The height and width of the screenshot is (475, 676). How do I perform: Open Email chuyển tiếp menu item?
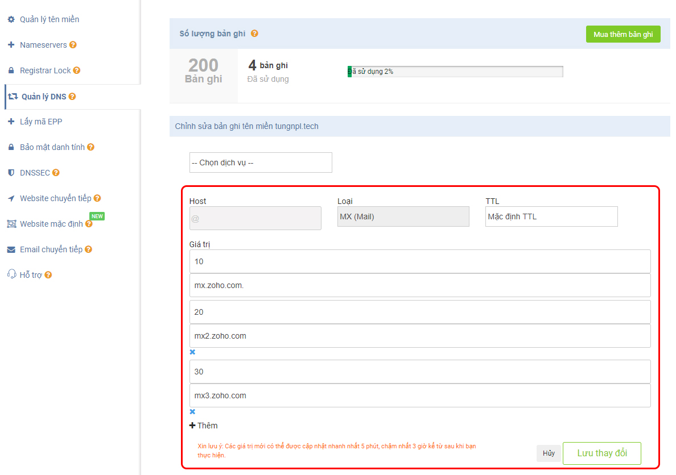(51, 249)
